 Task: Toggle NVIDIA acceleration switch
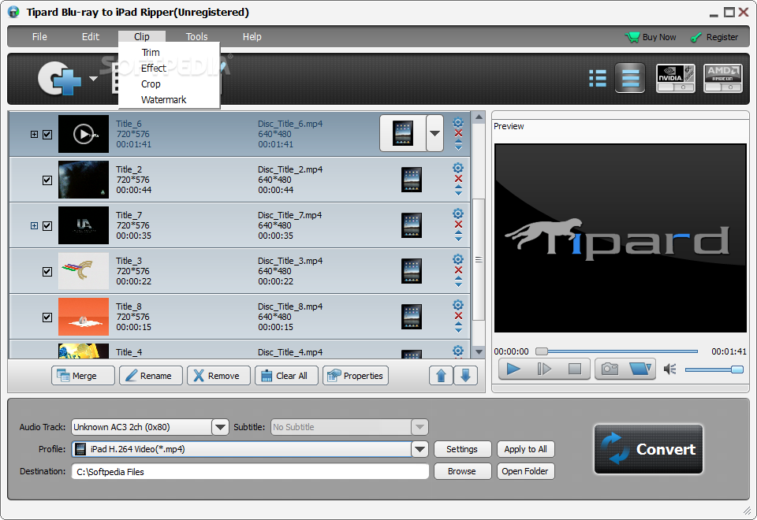(676, 78)
